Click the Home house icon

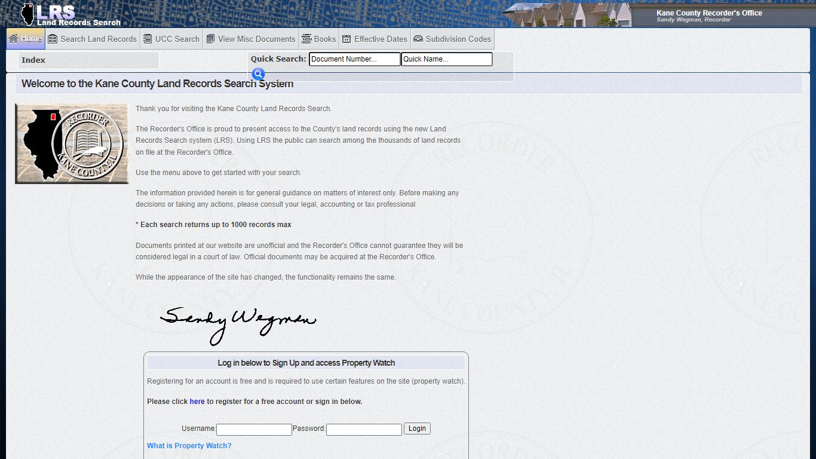(14, 39)
